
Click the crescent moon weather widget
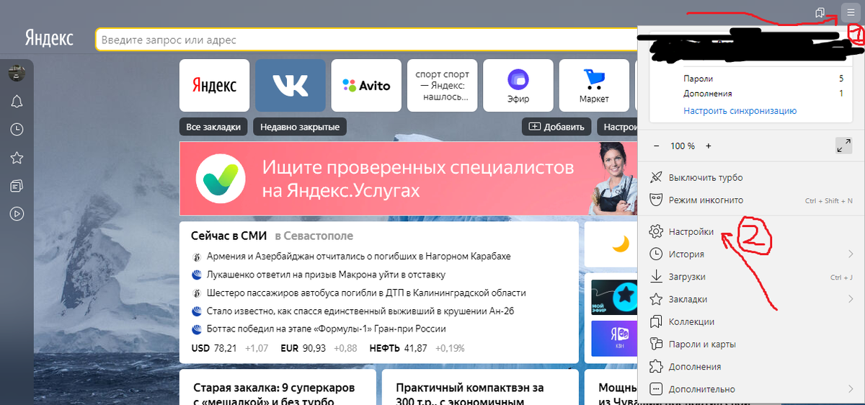[x=621, y=244]
